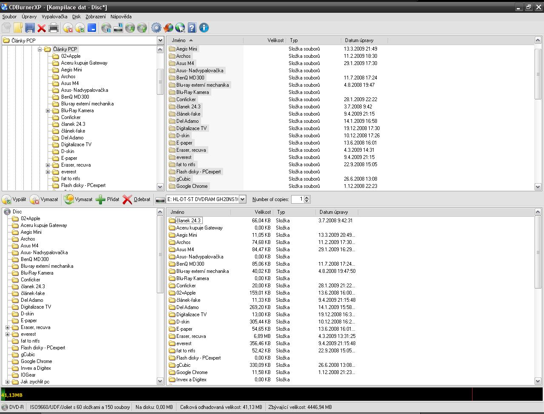Open the Úpravy menu

tap(29, 17)
